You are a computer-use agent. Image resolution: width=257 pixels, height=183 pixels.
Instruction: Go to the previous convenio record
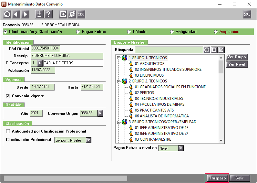[16, 14]
